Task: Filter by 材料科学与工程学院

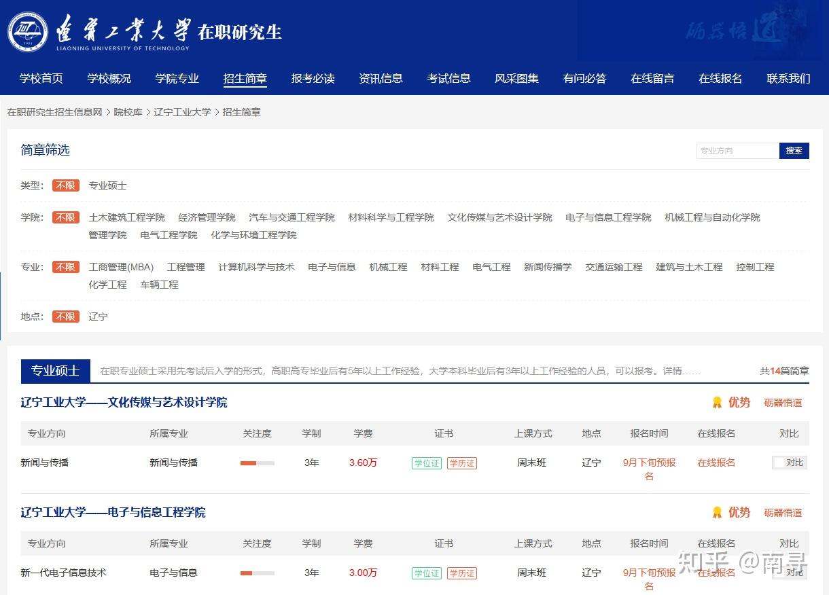Action: 391,217
